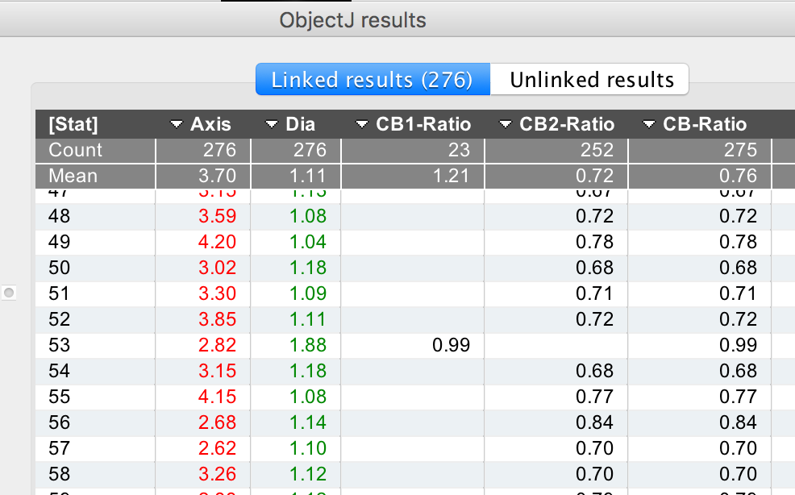The width and height of the screenshot is (795, 495).
Task: Click the CB-Ratio value 0.71 in row 51
Action: pos(739,293)
